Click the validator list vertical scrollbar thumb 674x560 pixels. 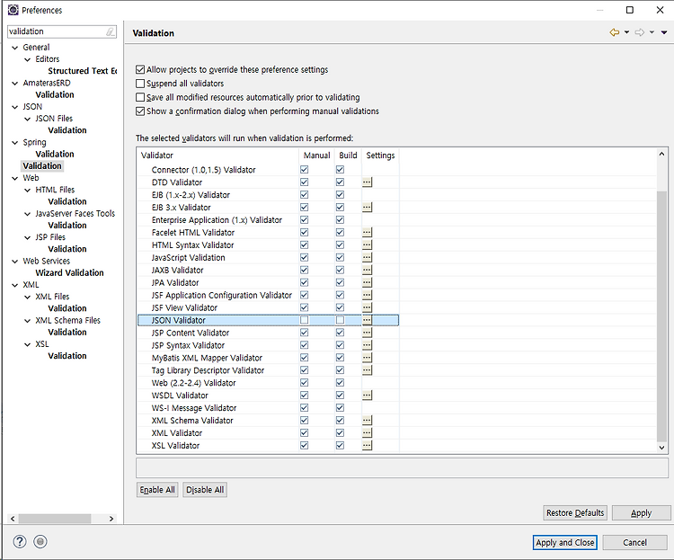point(661,316)
